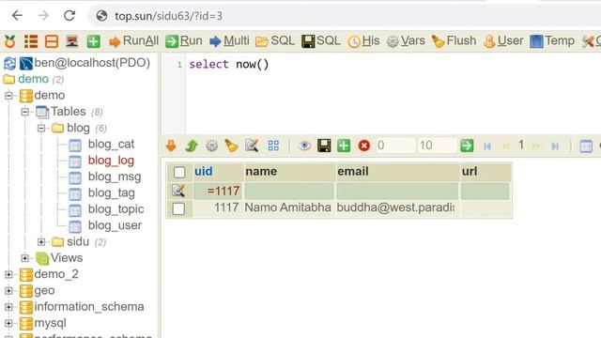Screen dimensions: 601x338
Task: Save SQL with floppy disk SQL button
Action: (x=321, y=40)
